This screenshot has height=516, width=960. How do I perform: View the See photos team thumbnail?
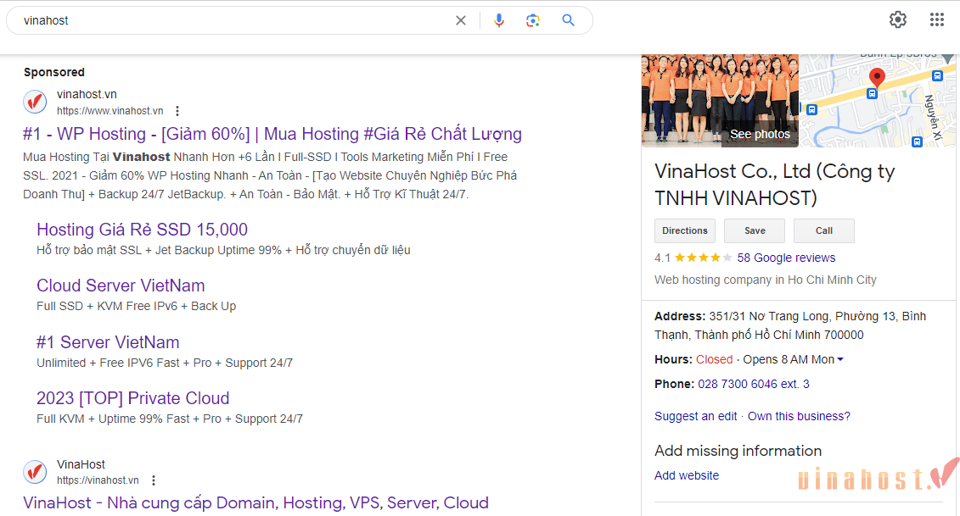[x=720, y=101]
